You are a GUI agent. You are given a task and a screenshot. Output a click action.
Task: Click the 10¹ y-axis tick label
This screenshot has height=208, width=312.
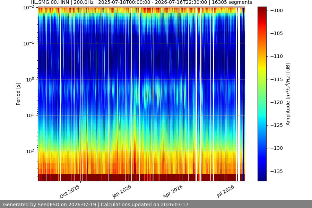pyautogui.click(x=30, y=115)
